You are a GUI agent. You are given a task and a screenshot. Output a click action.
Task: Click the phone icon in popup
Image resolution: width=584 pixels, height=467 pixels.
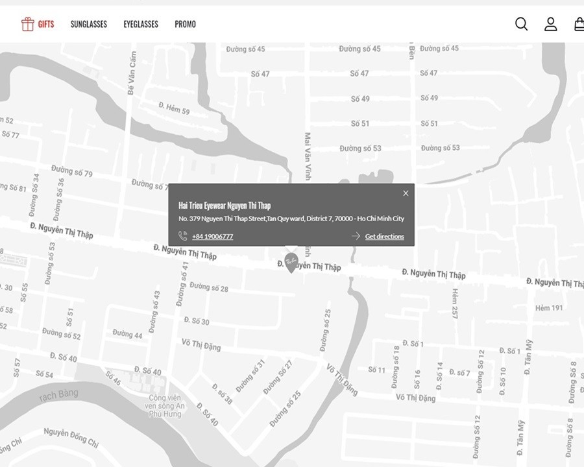183,236
